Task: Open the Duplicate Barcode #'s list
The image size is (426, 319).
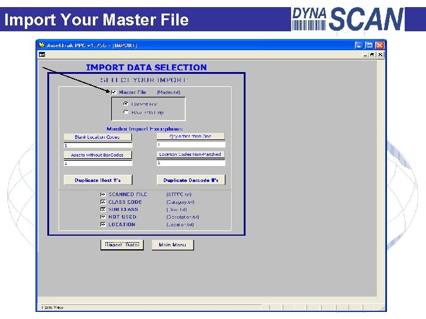Action: (x=191, y=180)
